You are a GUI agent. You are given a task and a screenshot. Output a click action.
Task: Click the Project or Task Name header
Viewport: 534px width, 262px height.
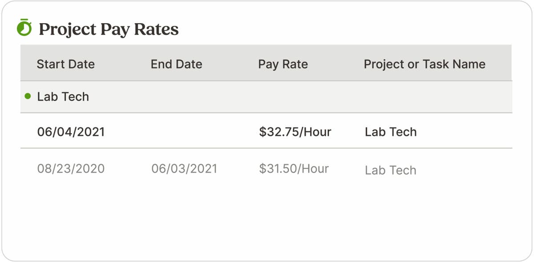[x=424, y=64]
